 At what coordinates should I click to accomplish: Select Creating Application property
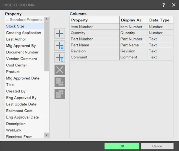click(x=24, y=33)
